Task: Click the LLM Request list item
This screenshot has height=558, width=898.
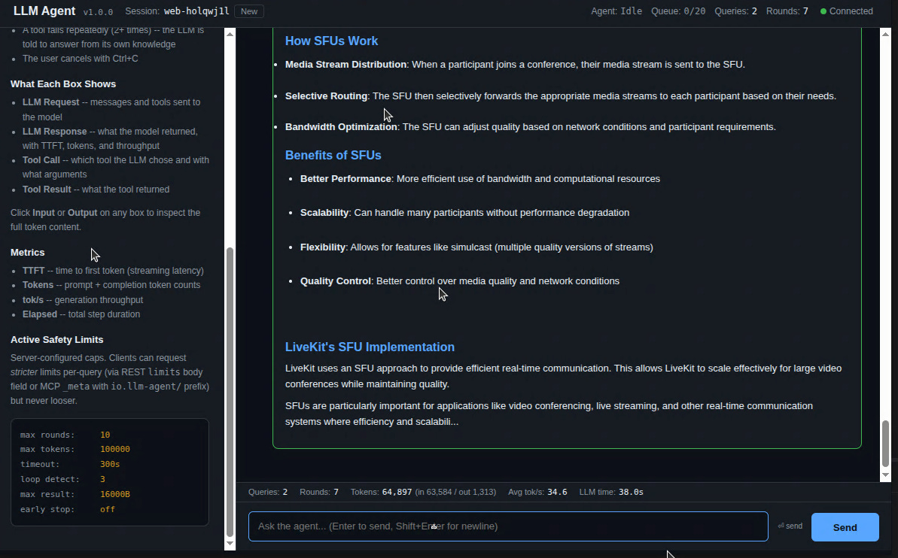Action: (111, 109)
